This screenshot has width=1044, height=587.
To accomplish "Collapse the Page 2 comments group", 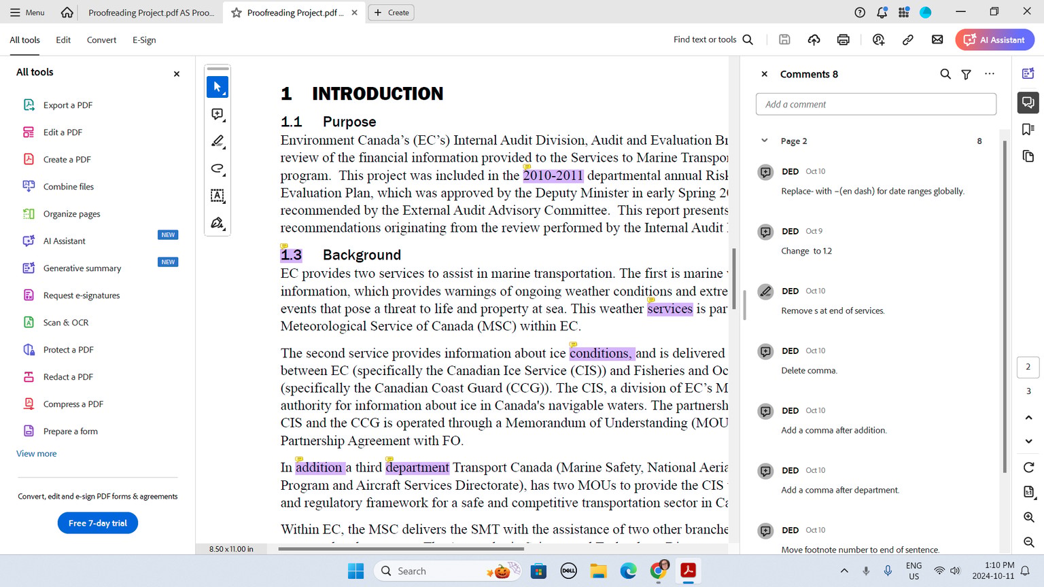I will click(765, 141).
